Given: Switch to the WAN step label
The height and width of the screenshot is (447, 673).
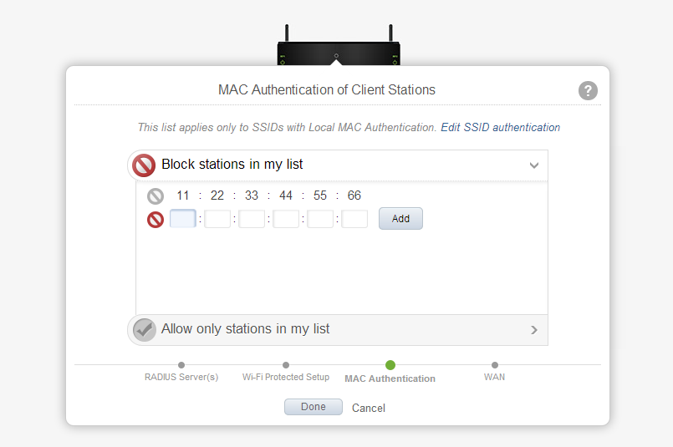Looking at the screenshot, I should pos(494,377).
